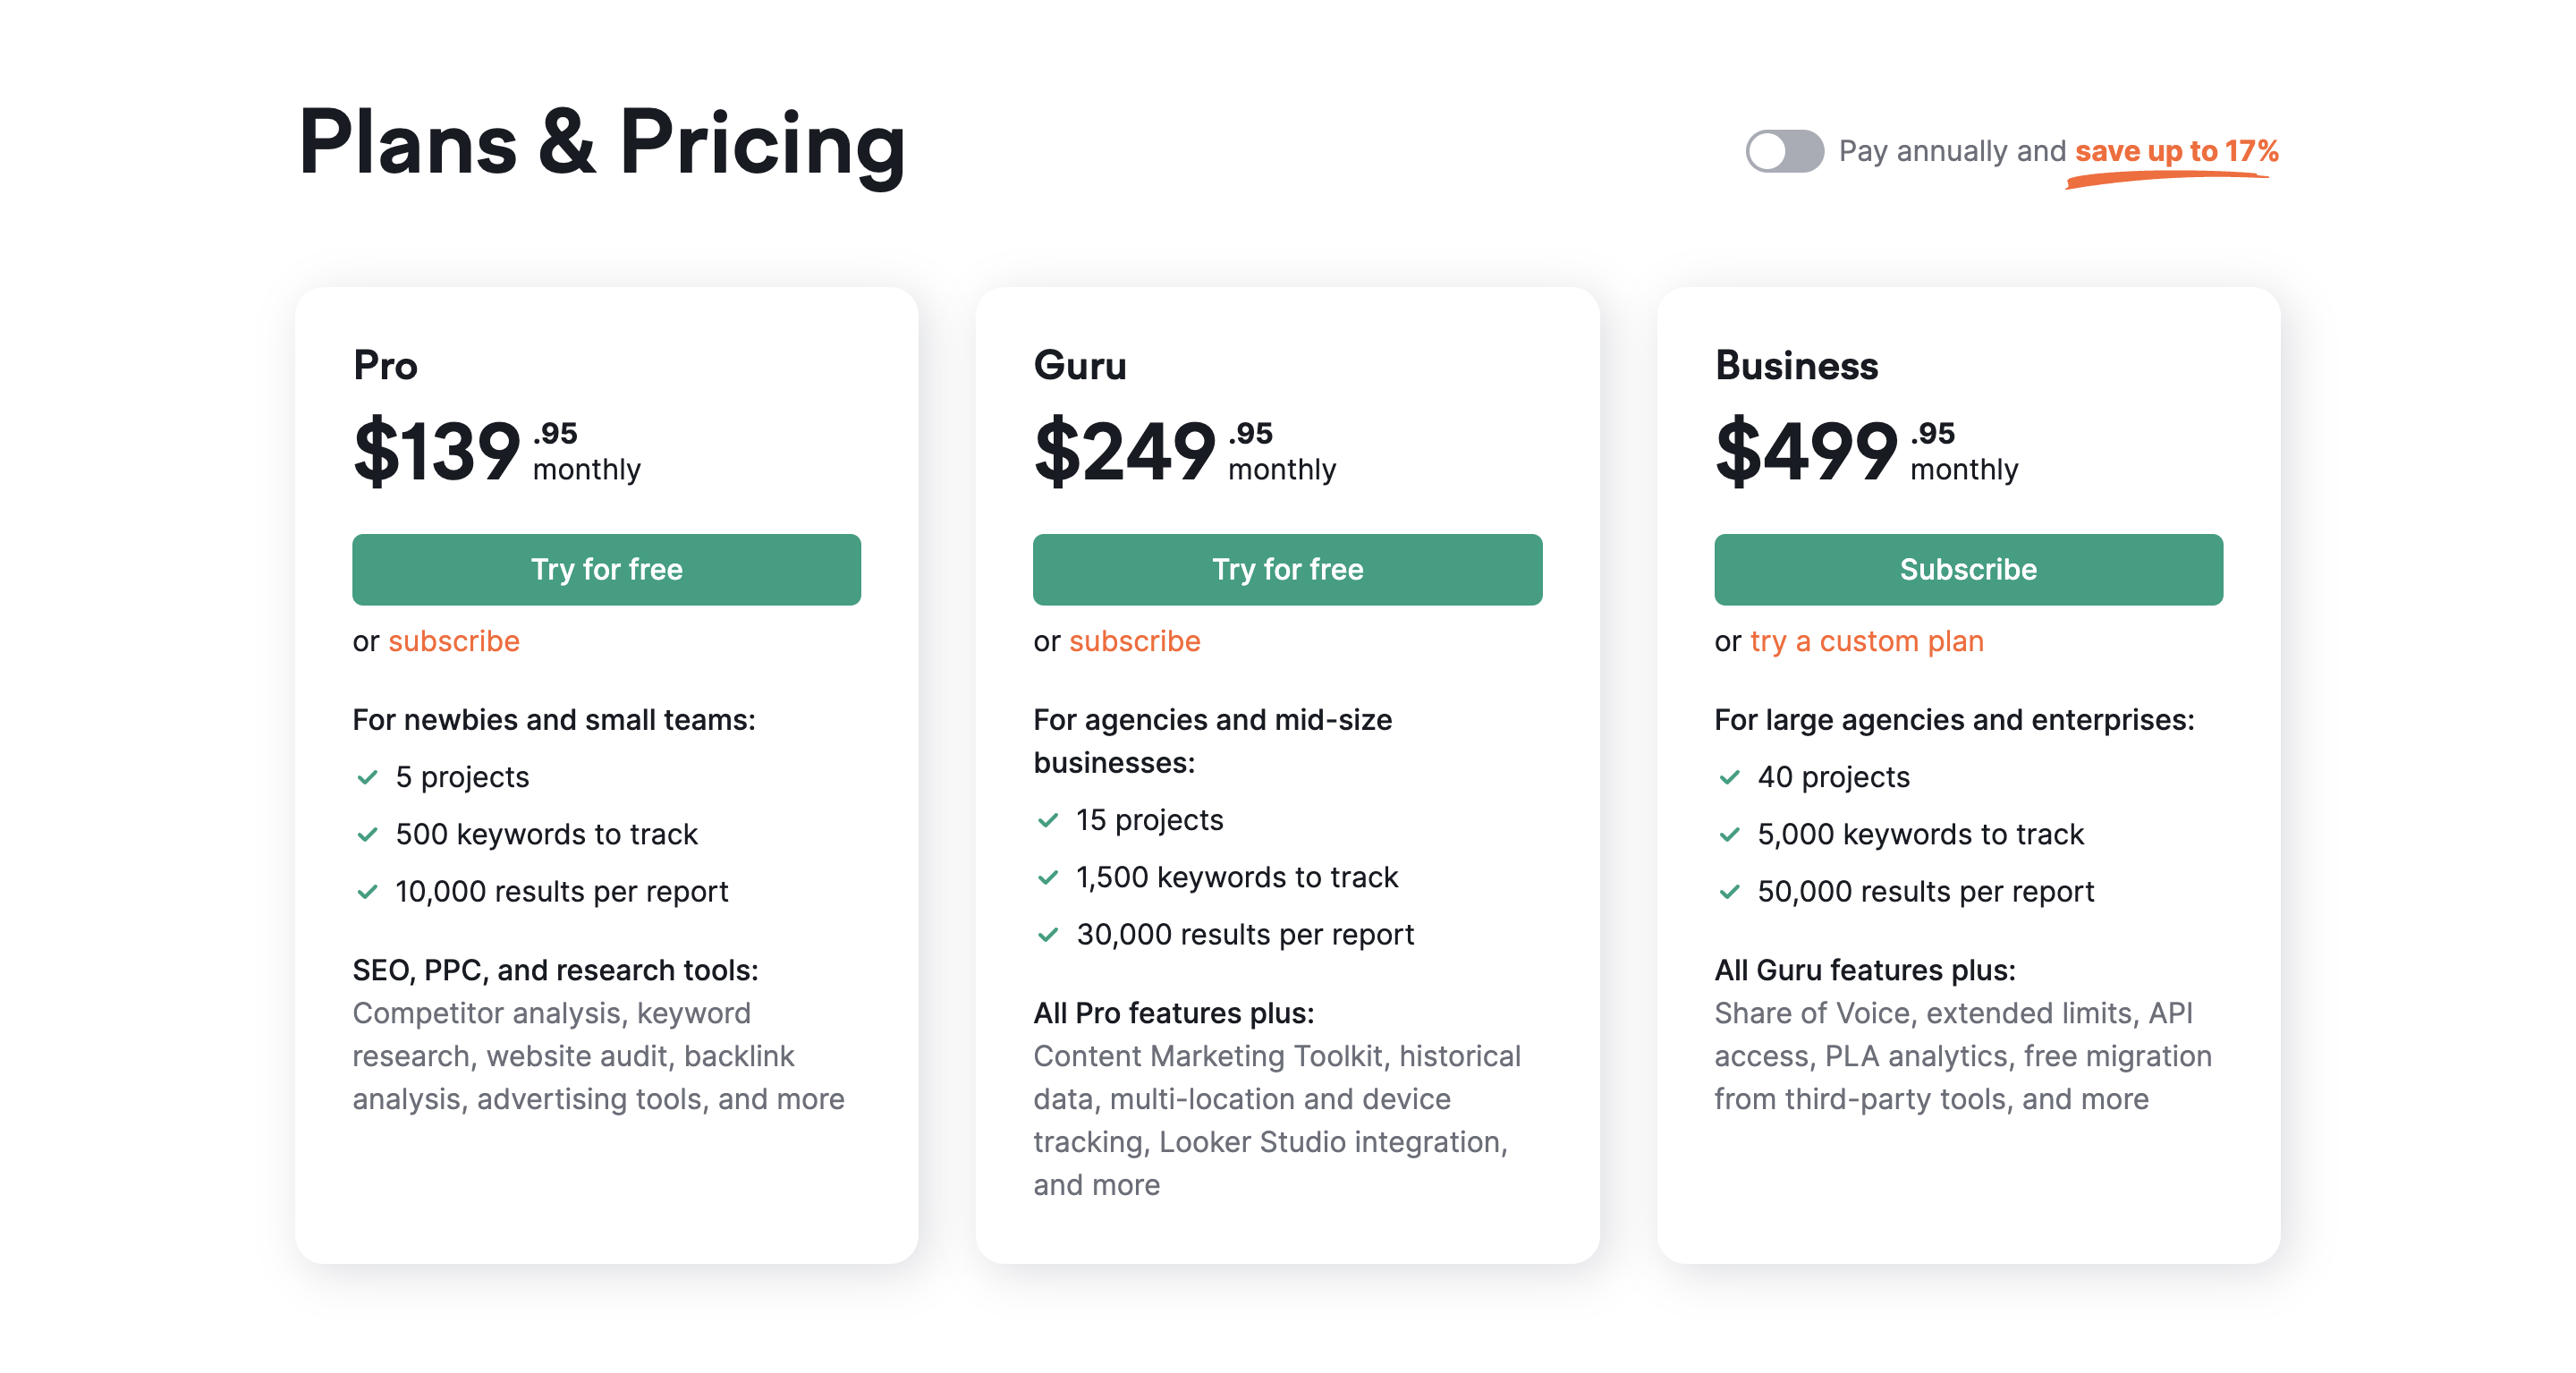The width and height of the screenshot is (2576, 1373).
Task: Click the checkmark beside 30,000 results per report
Action: [x=1048, y=934]
